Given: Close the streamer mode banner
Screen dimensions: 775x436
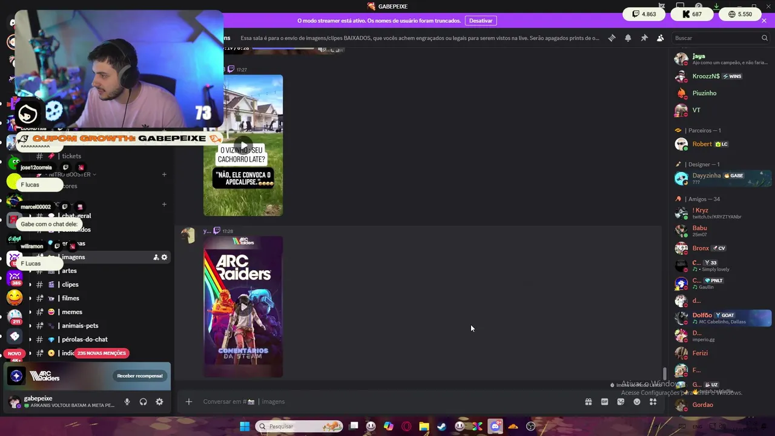Looking at the screenshot, I should pyautogui.click(x=764, y=21).
